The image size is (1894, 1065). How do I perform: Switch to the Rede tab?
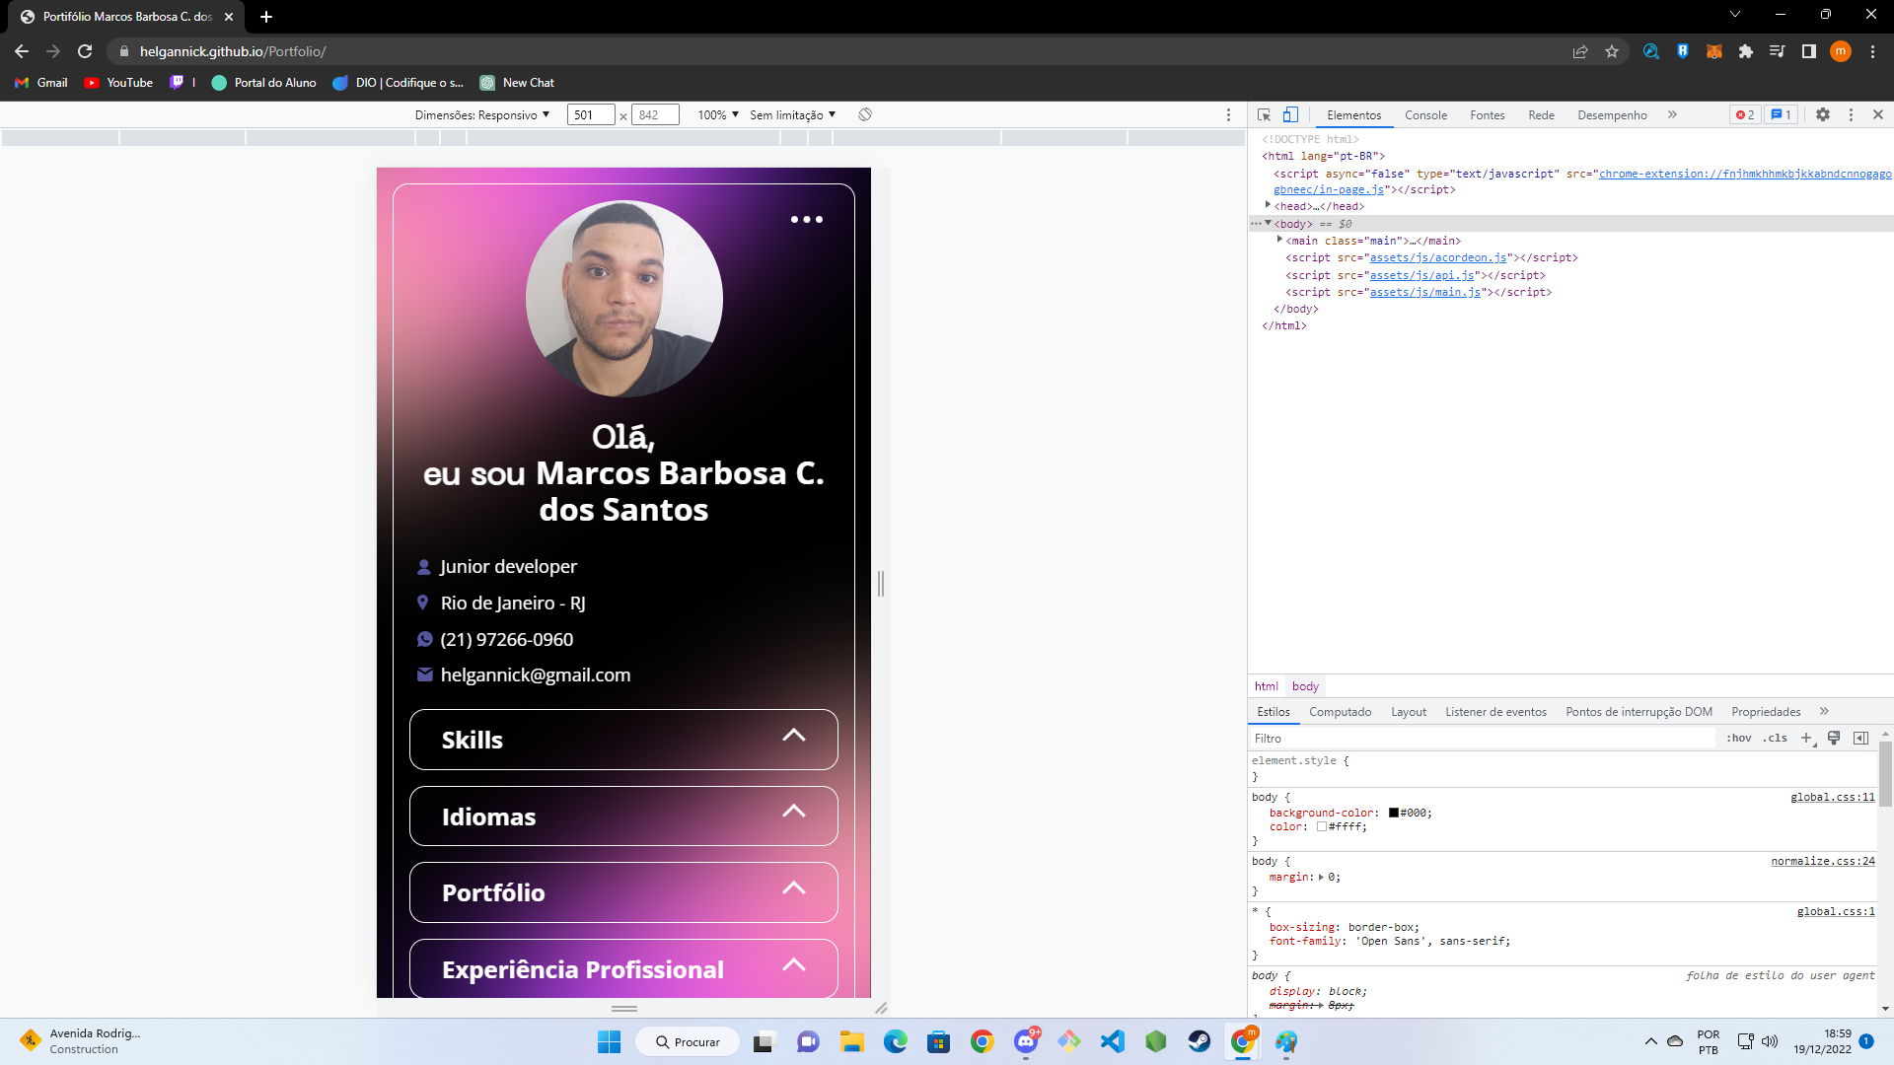point(1541,115)
